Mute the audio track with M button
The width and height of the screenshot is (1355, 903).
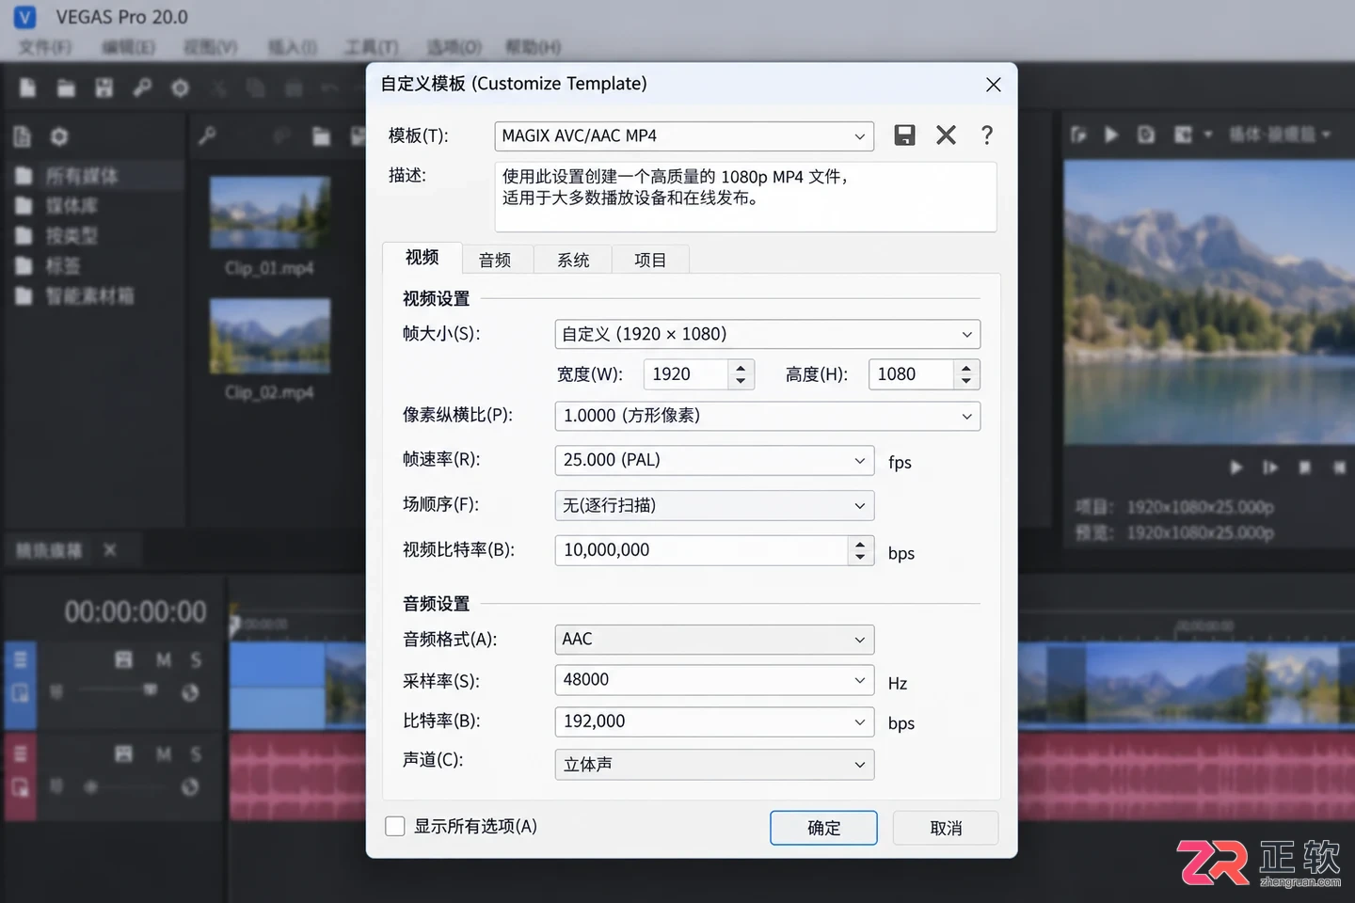164,753
